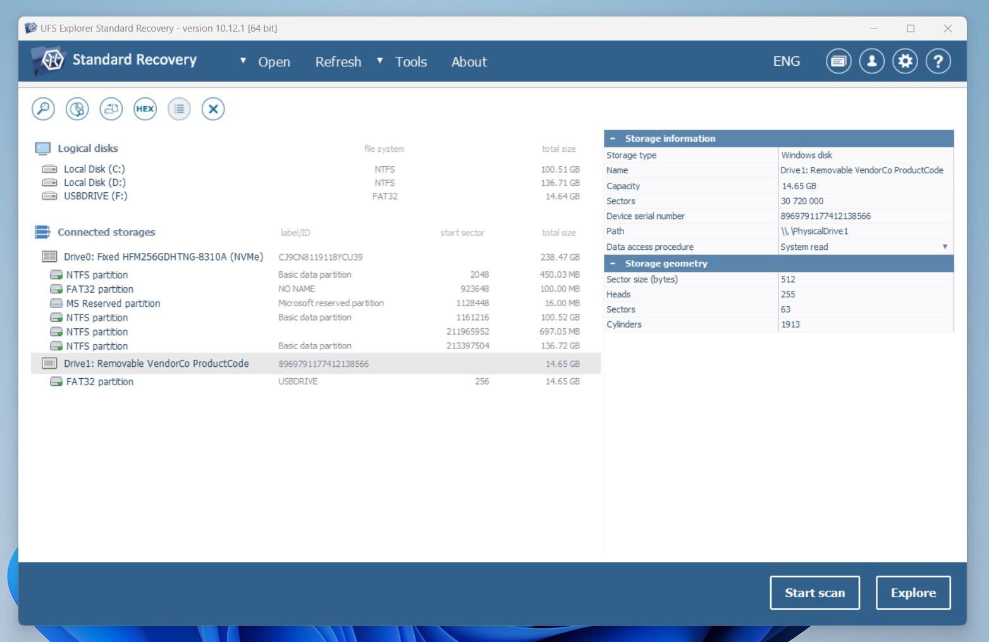Select the Local Disk (C:) row
The image size is (989, 642).
316,169
